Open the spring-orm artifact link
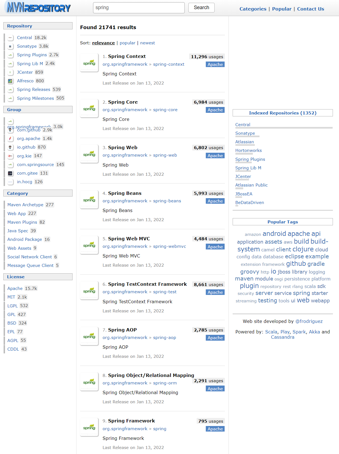 pyautogui.click(x=165, y=383)
